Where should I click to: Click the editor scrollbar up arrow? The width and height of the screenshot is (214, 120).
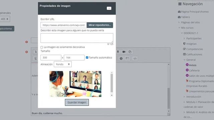pos(169,64)
